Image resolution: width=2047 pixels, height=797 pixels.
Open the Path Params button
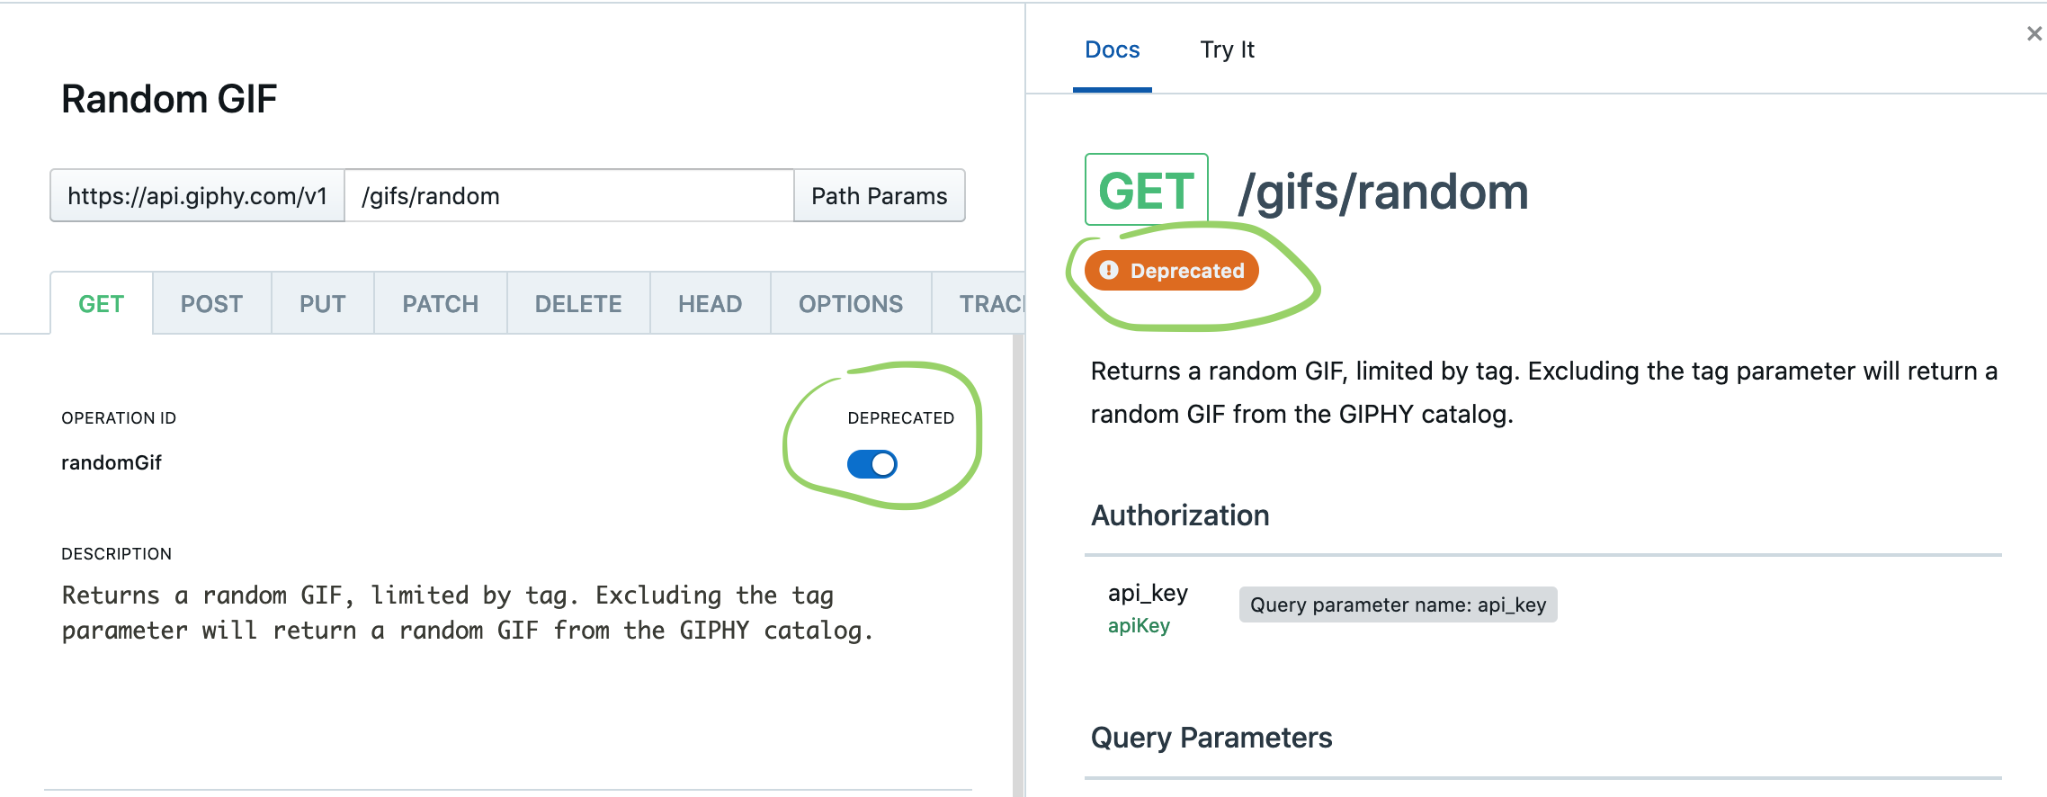click(x=879, y=196)
